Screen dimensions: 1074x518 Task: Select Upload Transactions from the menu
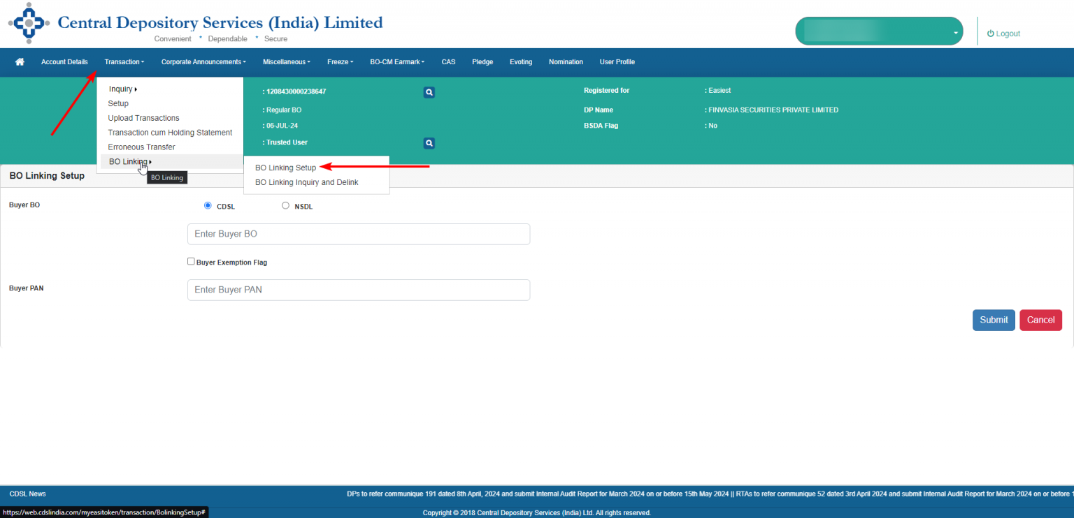click(143, 118)
